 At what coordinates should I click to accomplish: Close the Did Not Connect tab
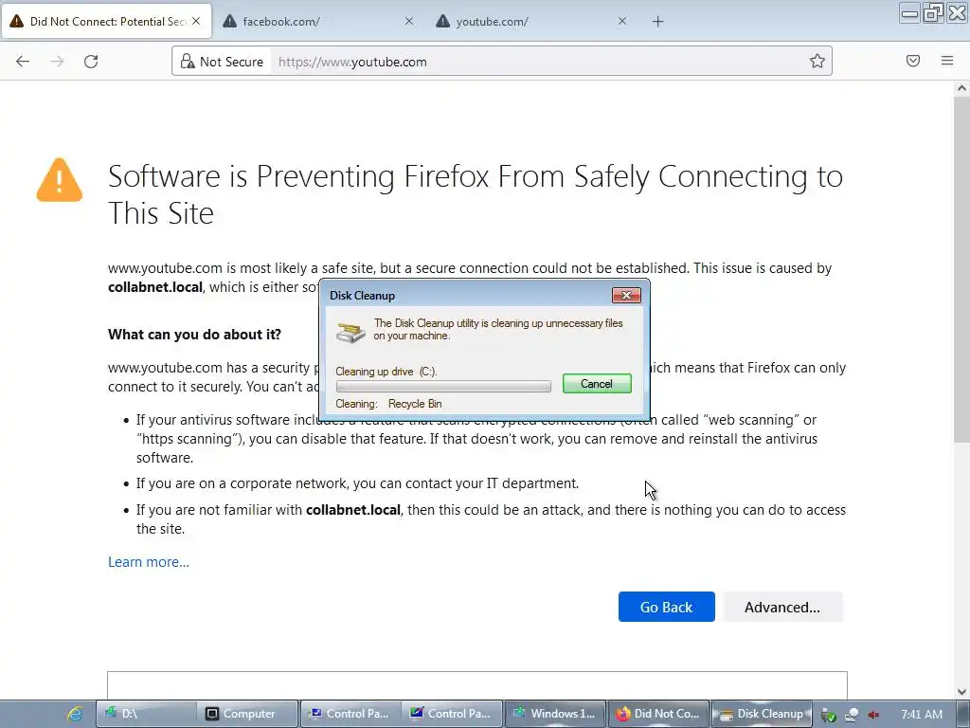[x=196, y=21]
